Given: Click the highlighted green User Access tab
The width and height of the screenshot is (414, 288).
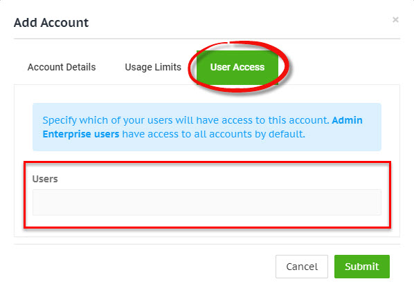Looking at the screenshot, I should click(237, 67).
